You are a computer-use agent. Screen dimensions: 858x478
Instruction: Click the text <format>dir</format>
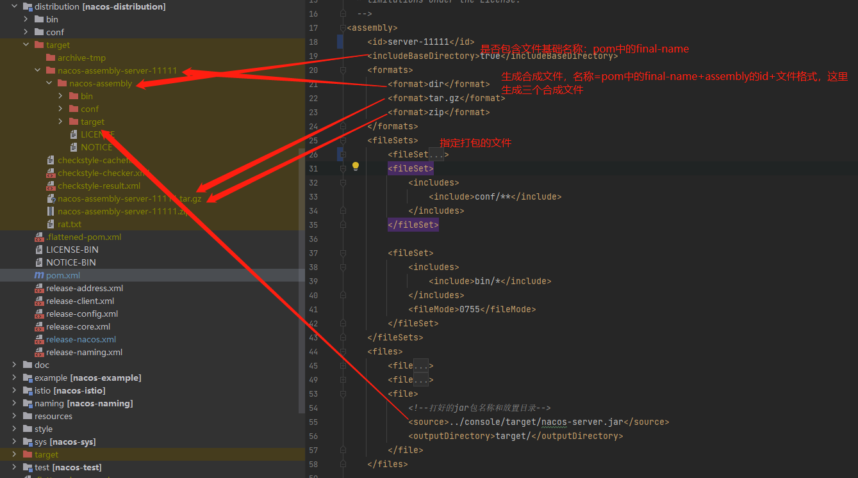[438, 84]
